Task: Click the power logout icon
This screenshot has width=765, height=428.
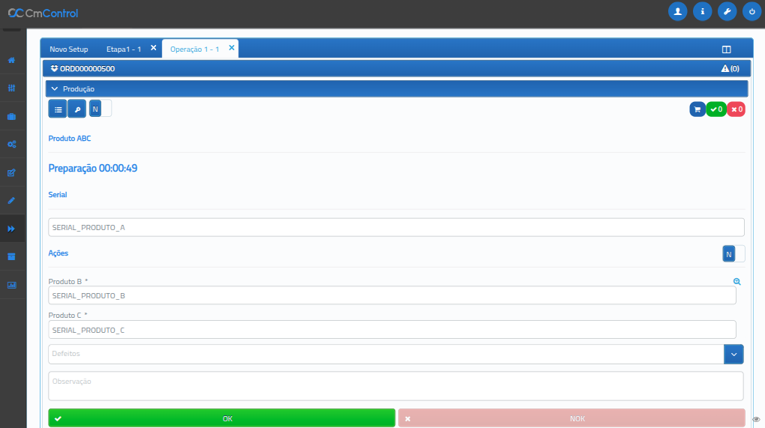Action: (x=751, y=11)
